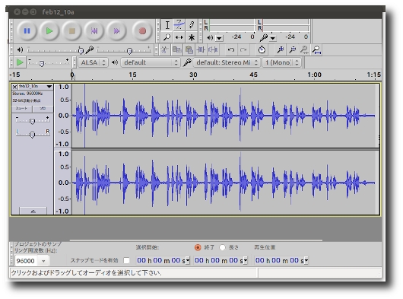Adjust the input volume slider
This screenshot has height=299, width=403.
tap(124, 50)
